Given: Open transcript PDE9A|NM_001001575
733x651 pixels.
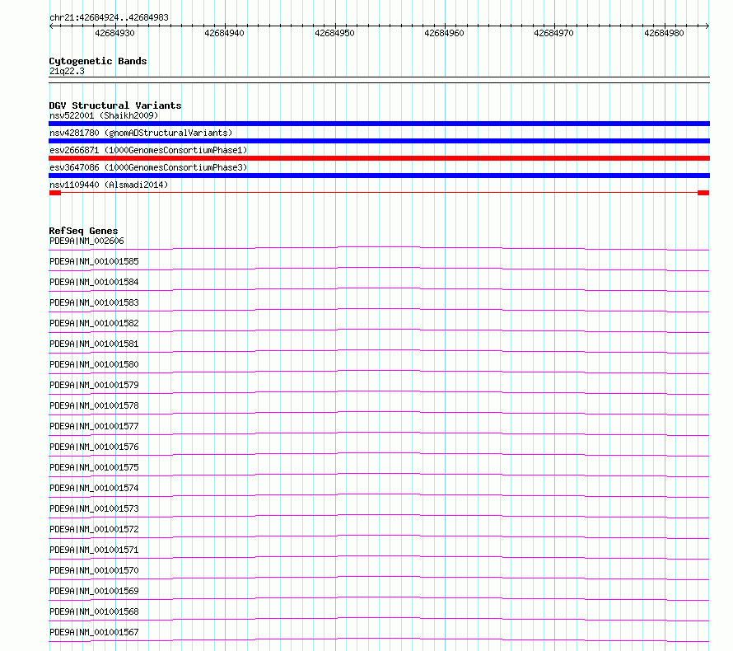Looking at the screenshot, I should (94, 467).
